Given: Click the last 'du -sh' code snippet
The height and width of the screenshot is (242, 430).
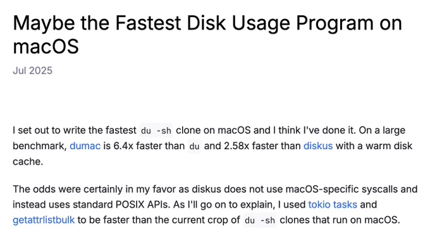Looking at the screenshot, I should pyautogui.click(x=259, y=221).
